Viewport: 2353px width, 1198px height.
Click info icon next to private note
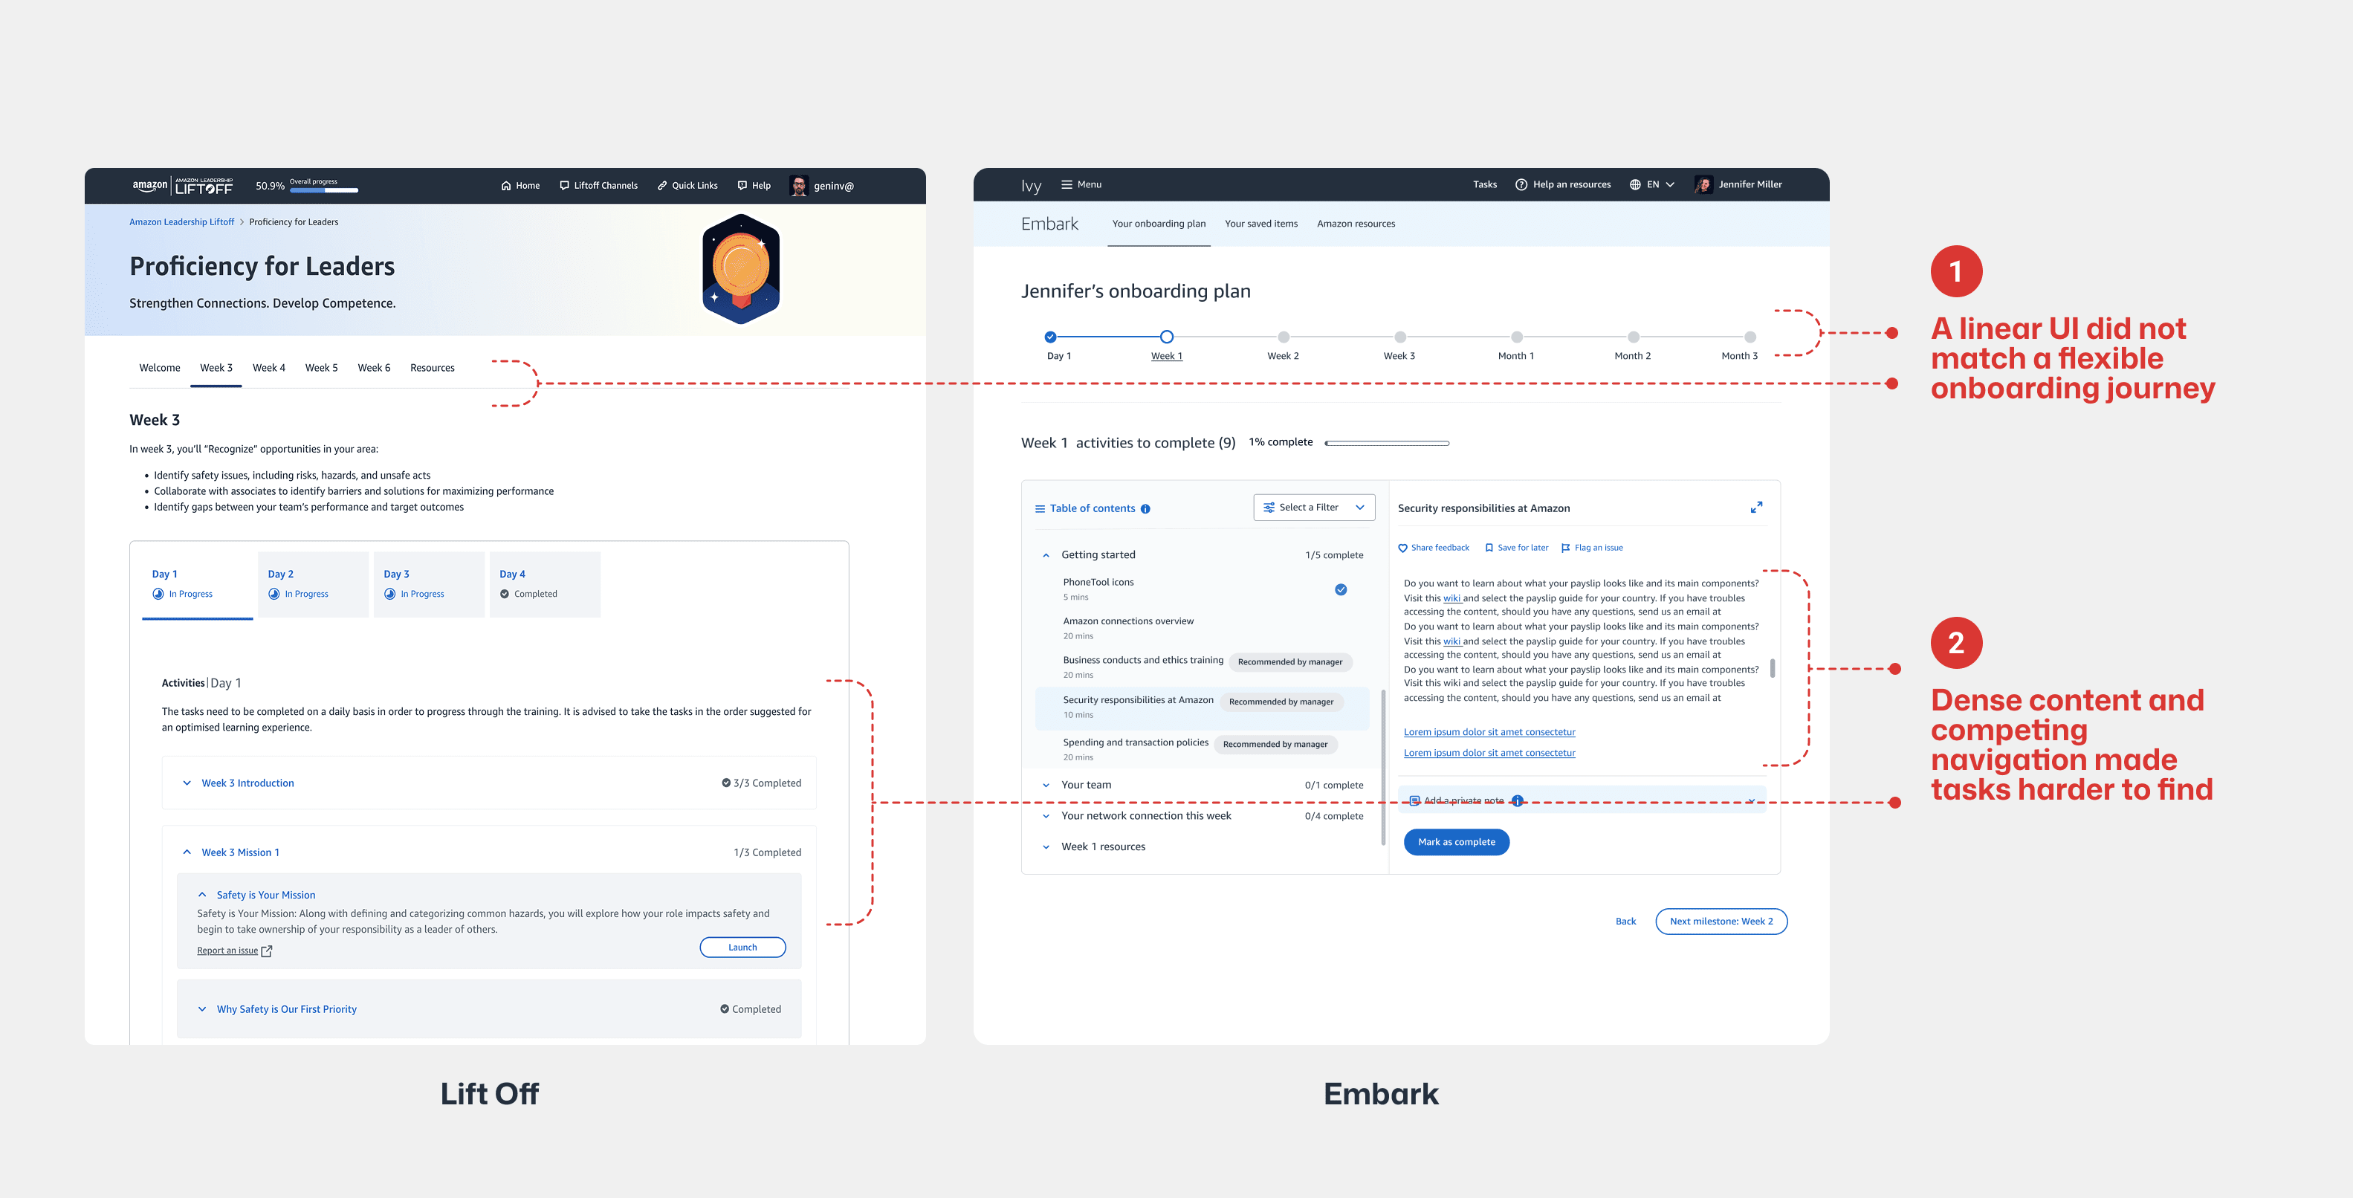1517,801
